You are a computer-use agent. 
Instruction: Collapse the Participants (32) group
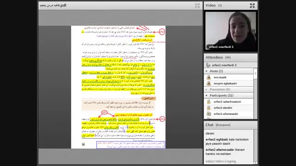(206, 95)
